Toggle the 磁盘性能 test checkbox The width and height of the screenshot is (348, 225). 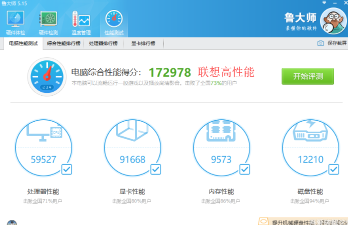[x=333, y=170]
